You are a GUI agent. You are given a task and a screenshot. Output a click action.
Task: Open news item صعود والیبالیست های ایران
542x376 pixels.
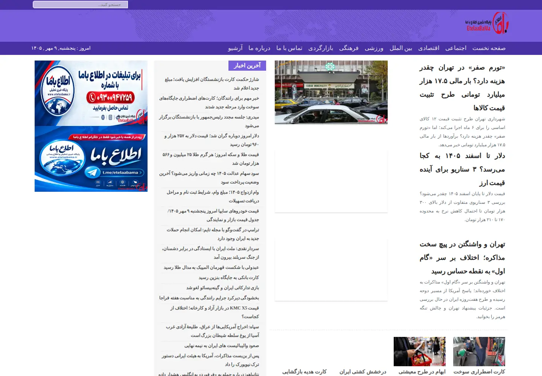222,346
